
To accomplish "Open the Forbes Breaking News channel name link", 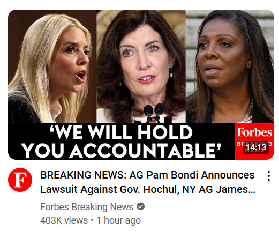I will (87, 207).
